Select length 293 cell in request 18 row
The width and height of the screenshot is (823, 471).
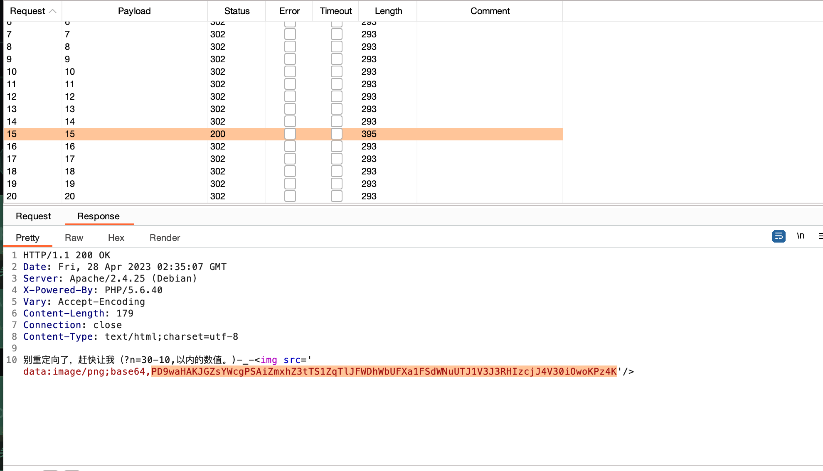pos(388,171)
